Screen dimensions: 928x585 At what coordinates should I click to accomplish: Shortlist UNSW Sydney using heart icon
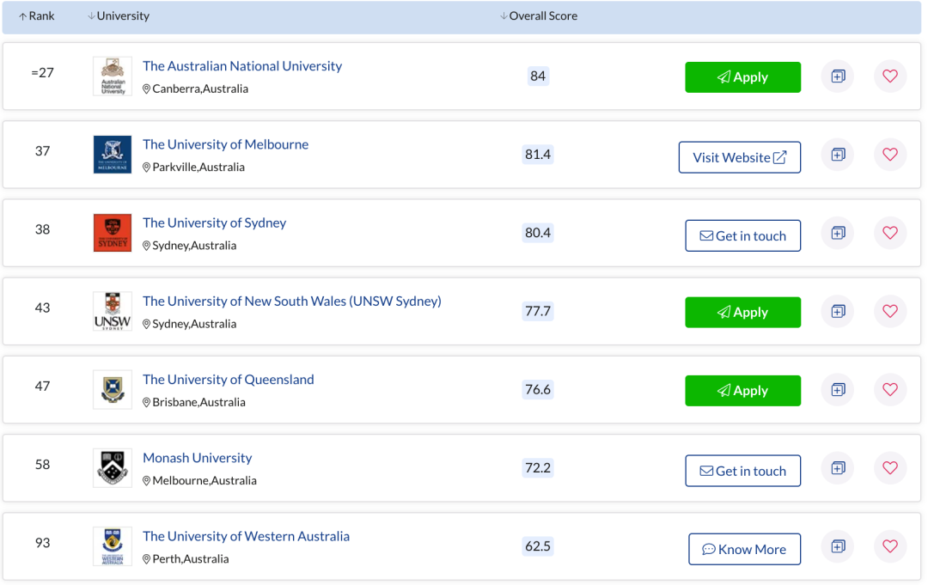click(x=890, y=311)
